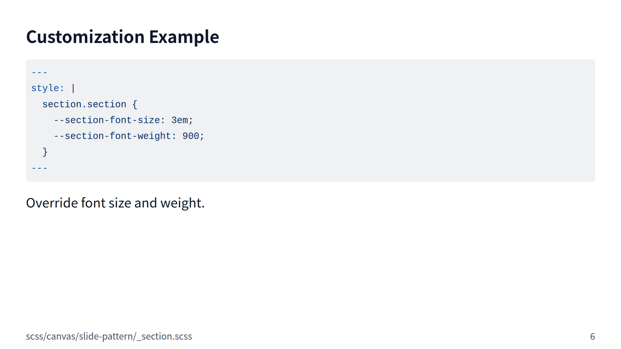Click the 'section.section' selector text

point(84,104)
